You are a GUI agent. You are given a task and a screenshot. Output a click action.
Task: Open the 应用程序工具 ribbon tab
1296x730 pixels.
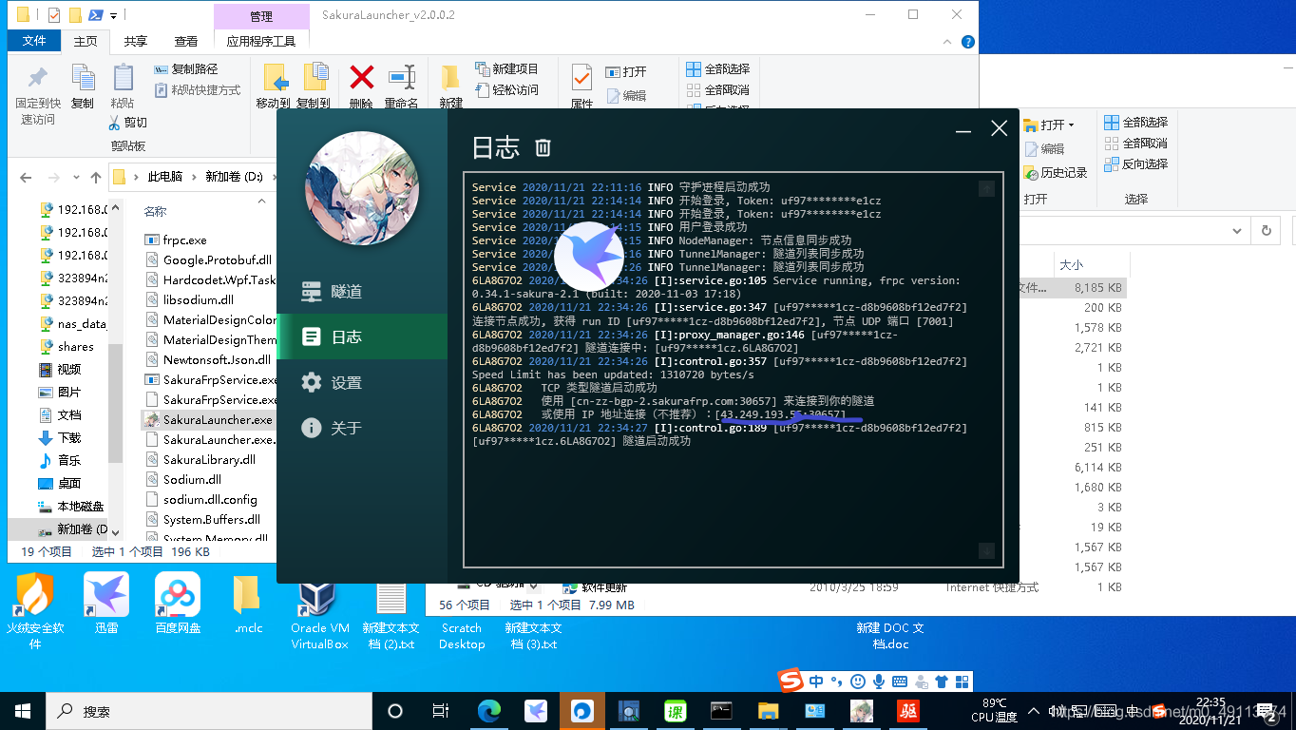[x=261, y=41]
